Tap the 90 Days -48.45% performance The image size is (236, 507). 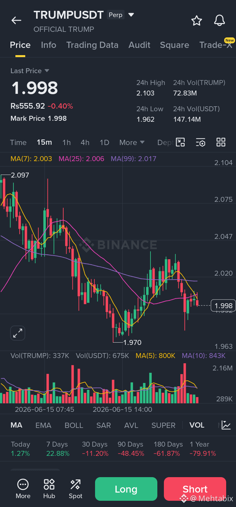point(131,449)
